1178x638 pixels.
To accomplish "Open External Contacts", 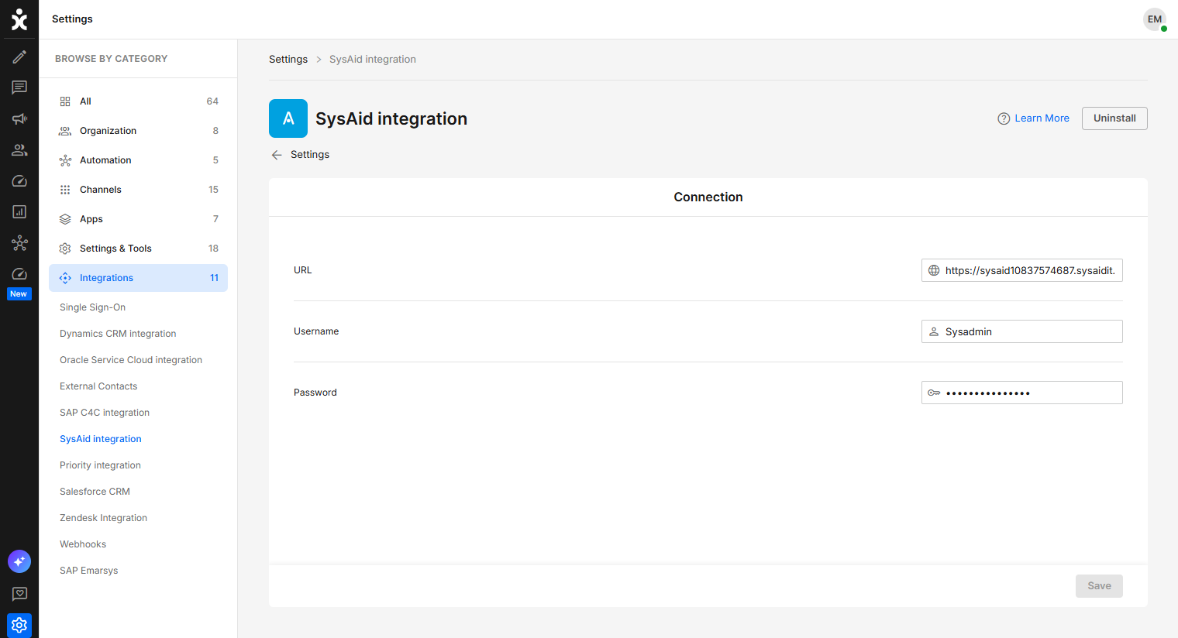I will (98, 386).
